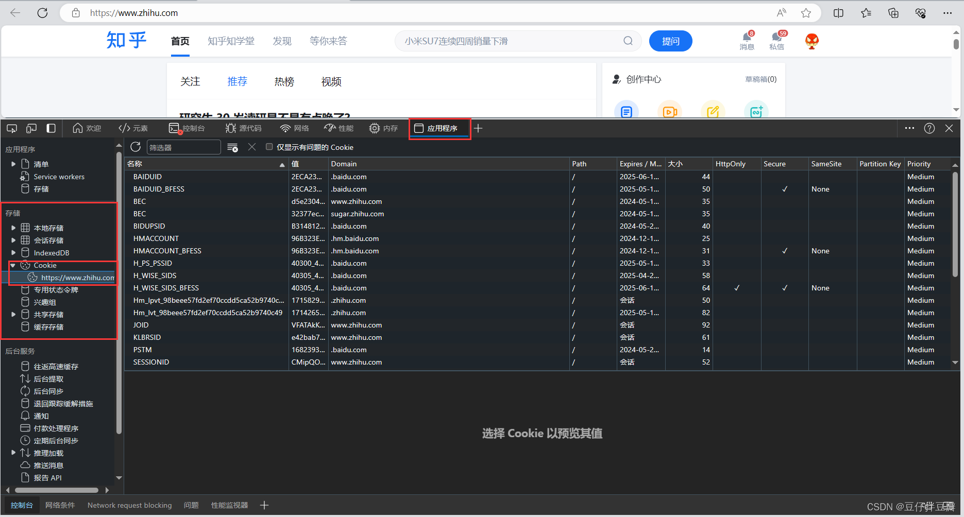Open DevTools help icon
Screen dimensions: 964x517
pos(929,128)
